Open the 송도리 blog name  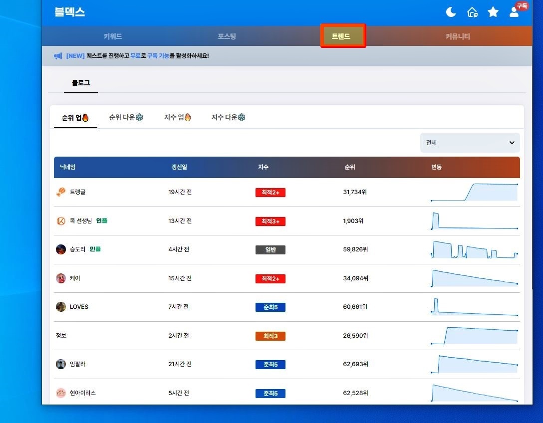pos(77,249)
